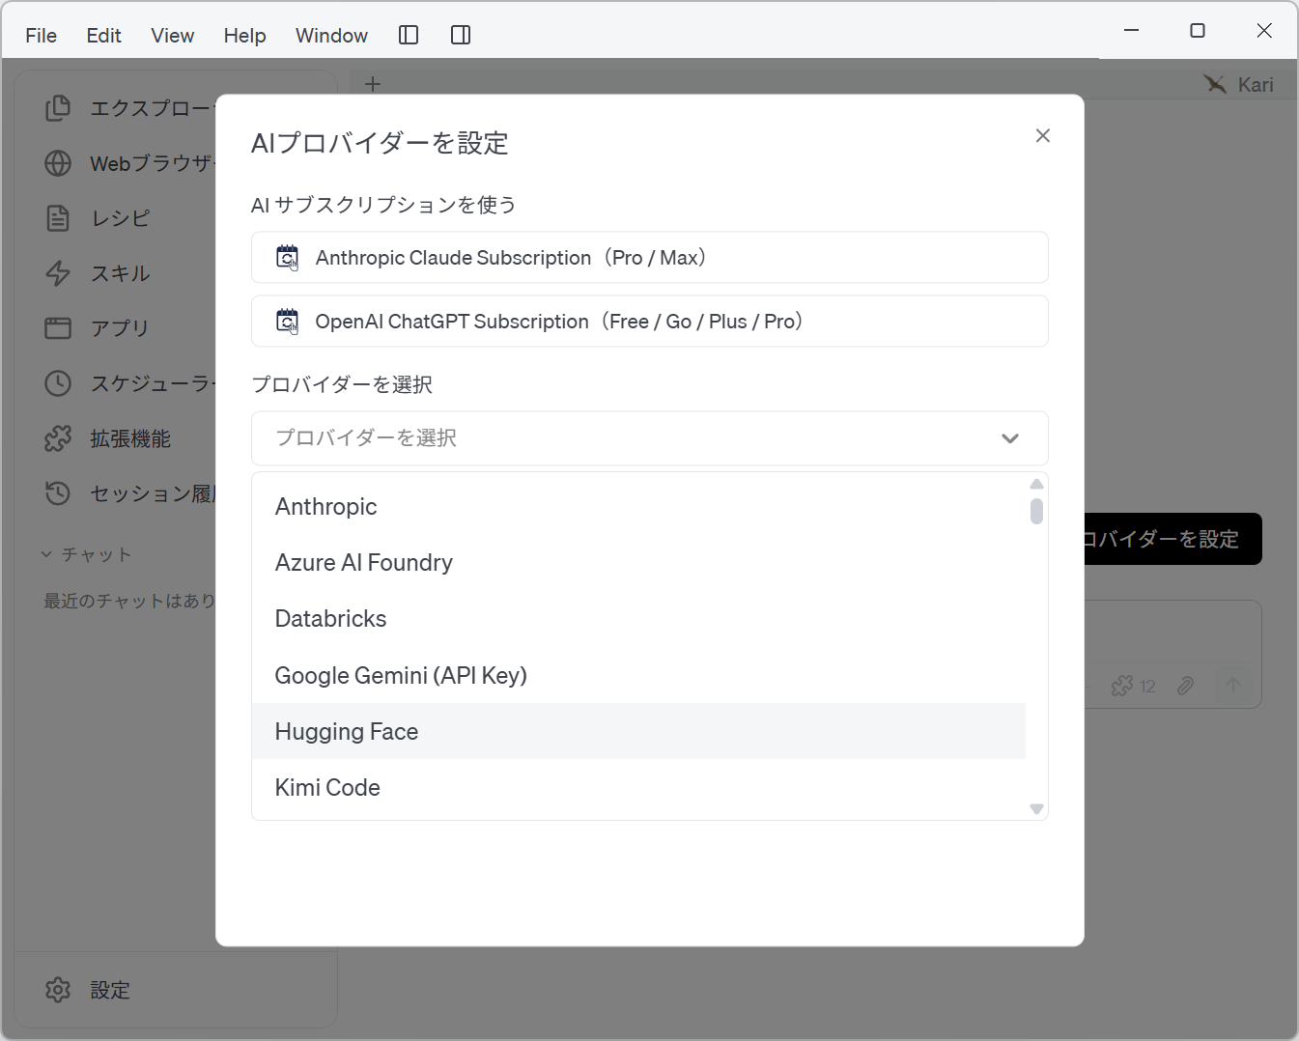The height and width of the screenshot is (1041, 1299).
Task: Select Google Gemini (API Key)
Action: pyautogui.click(x=638, y=675)
